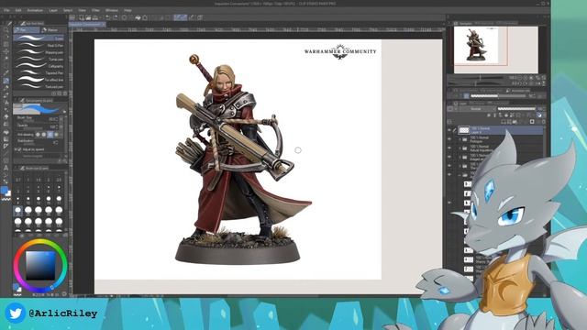The image size is (587, 330).
Task: Open the Window menu
Action: [x=112, y=10]
